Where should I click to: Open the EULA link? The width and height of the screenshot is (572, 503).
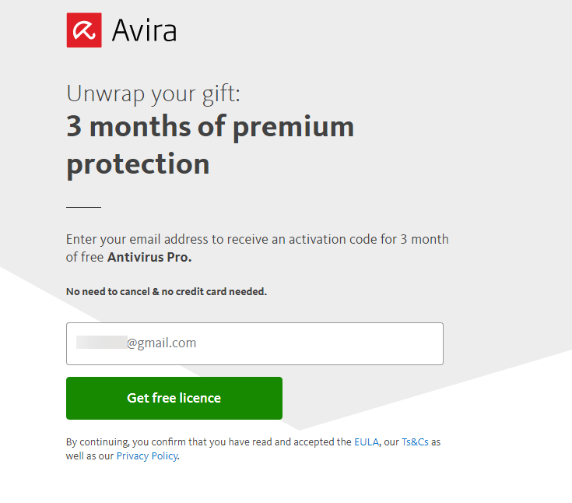click(366, 441)
